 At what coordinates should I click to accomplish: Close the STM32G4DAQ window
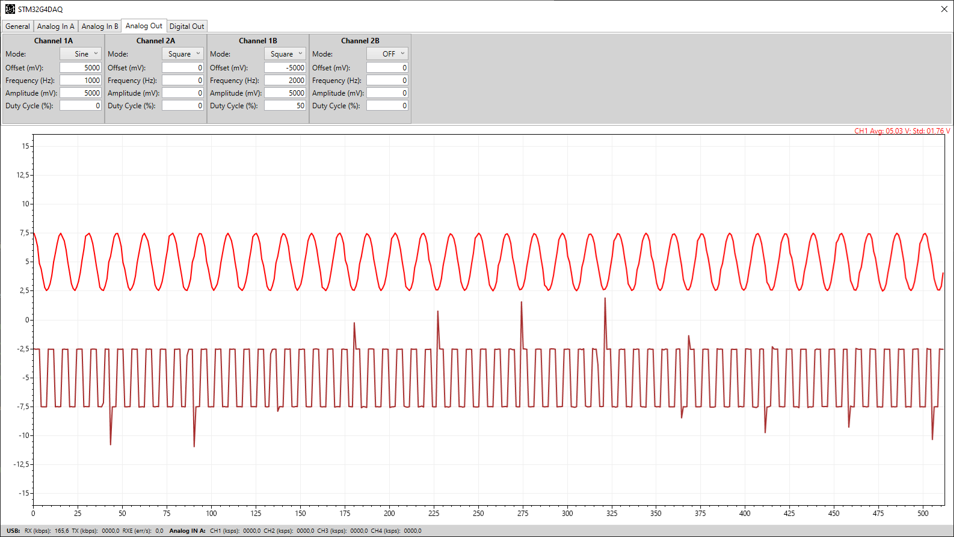pos(944,9)
